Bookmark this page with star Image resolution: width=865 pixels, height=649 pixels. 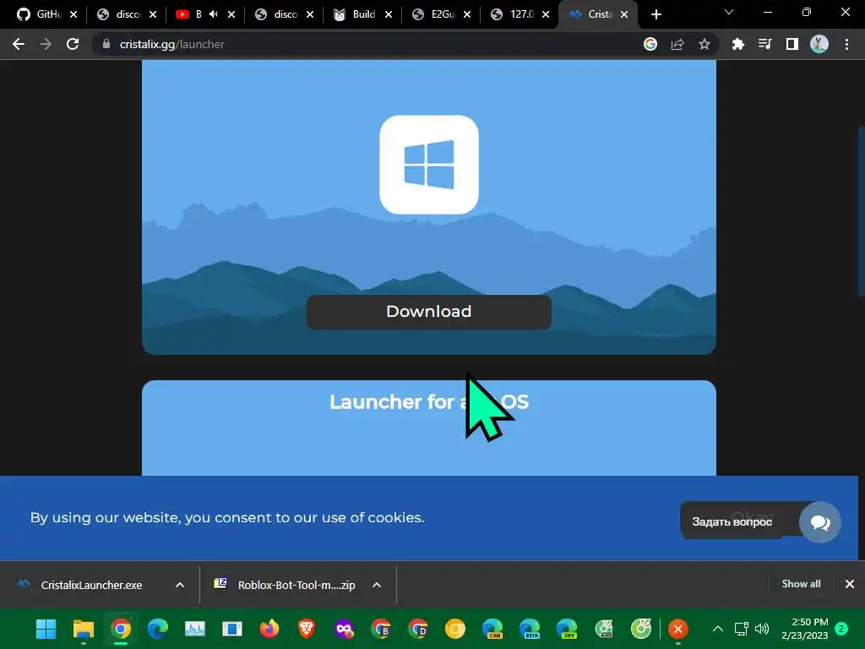tap(705, 44)
